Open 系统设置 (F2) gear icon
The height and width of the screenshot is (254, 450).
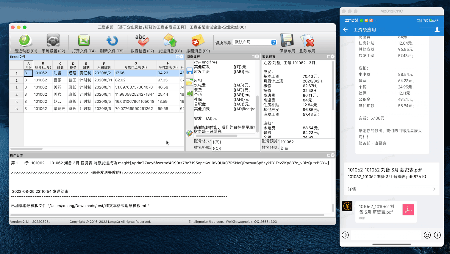(x=53, y=41)
